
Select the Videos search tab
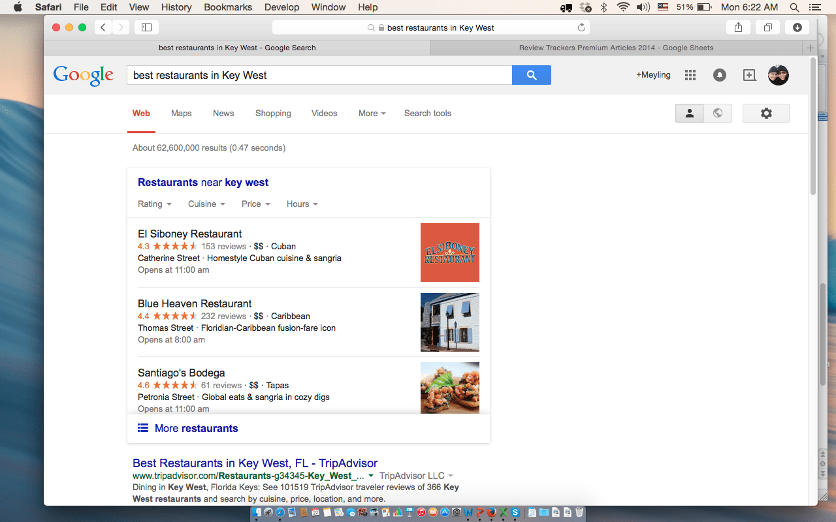pyautogui.click(x=325, y=113)
